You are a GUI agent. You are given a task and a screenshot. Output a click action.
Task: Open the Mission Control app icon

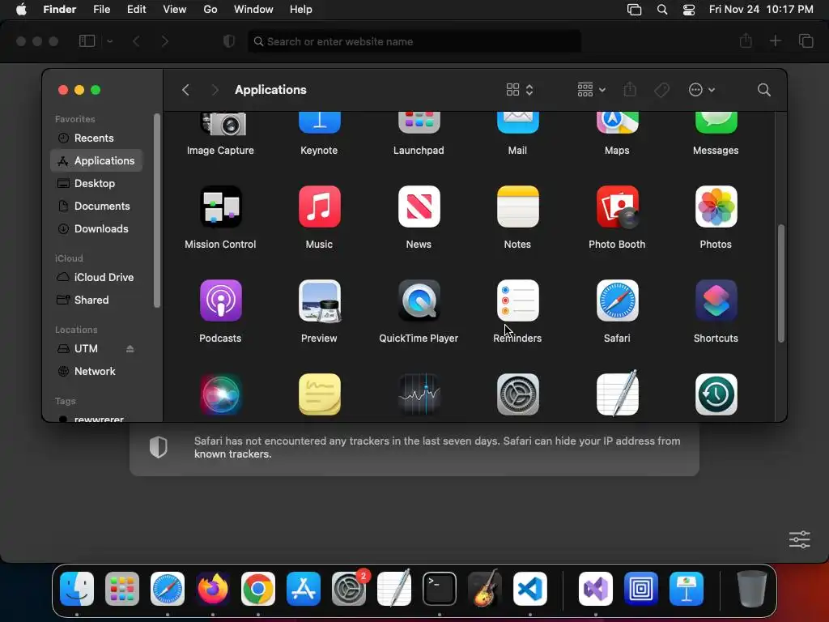220,207
